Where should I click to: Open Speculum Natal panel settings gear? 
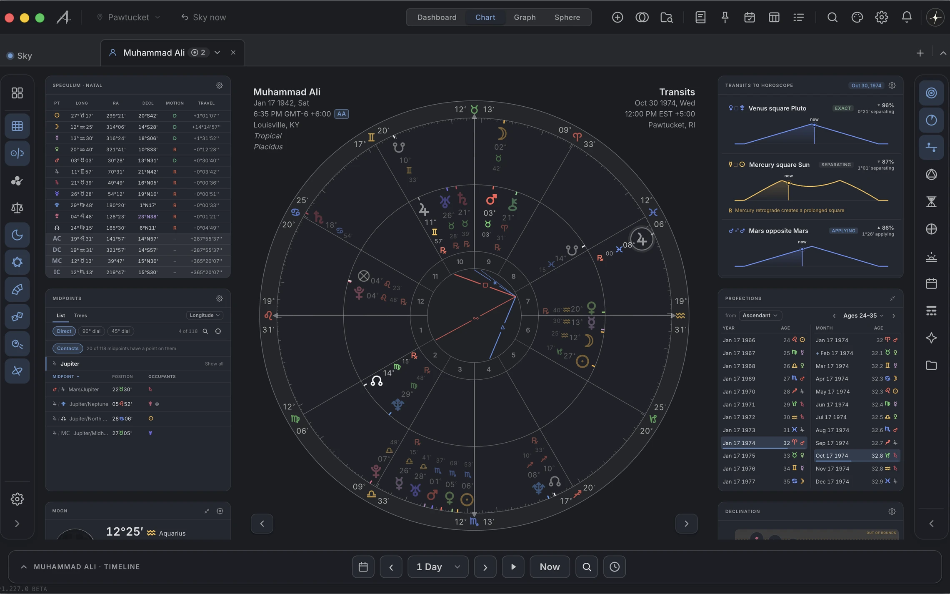click(x=219, y=85)
